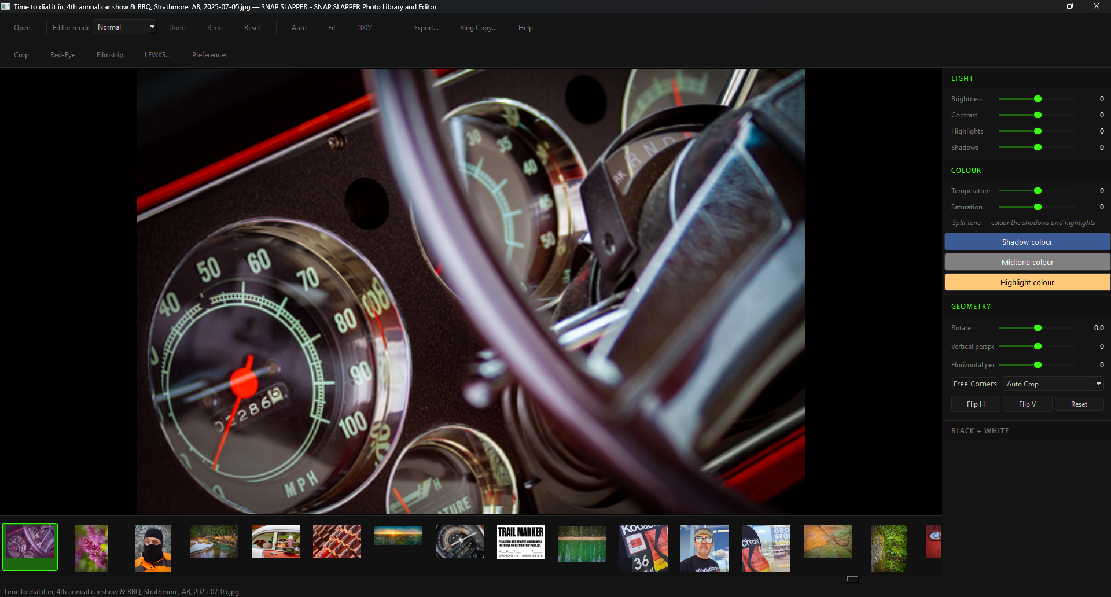The width and height of the screenshot is (1111, 597).
Task: Pick the Highlight colour swatch
Action: (1027, 282)
